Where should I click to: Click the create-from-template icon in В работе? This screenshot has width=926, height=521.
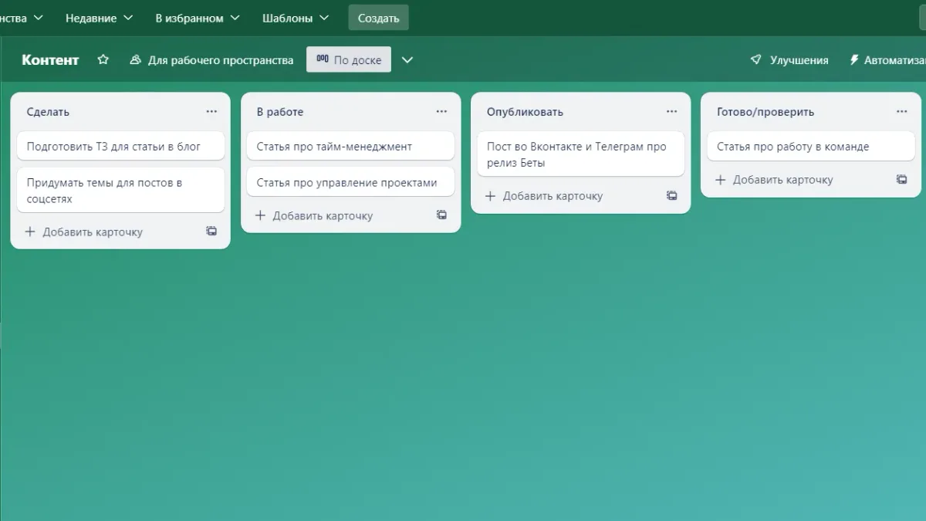(441, 215)
